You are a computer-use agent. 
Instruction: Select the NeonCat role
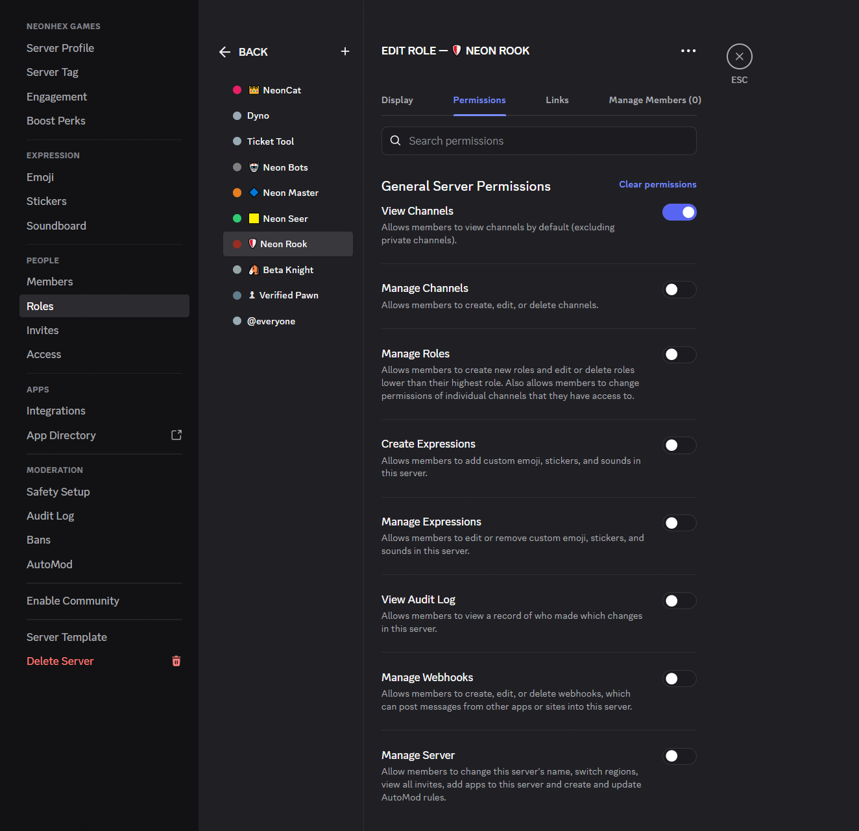coord(288,90)
